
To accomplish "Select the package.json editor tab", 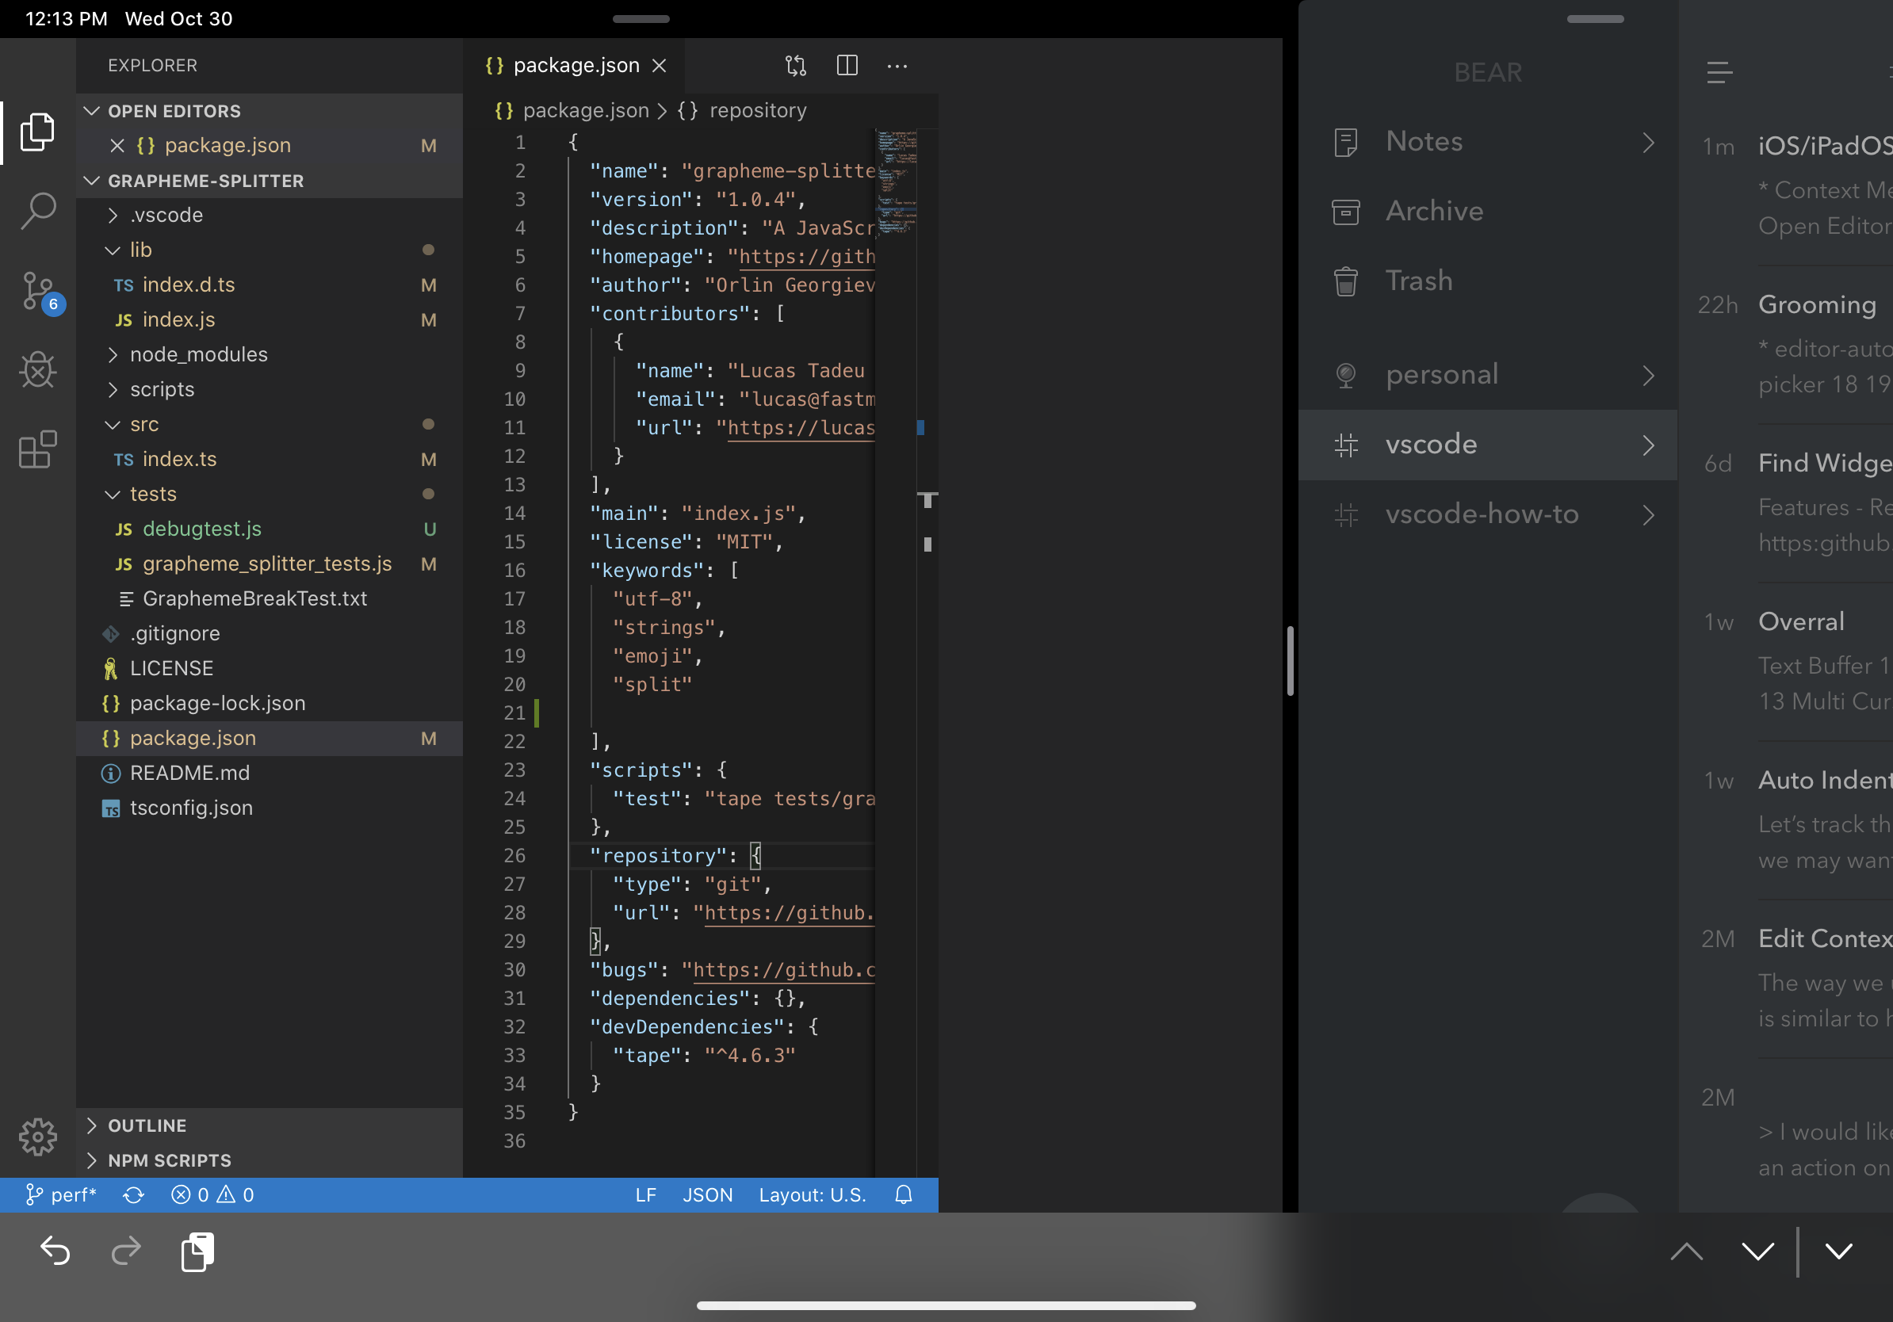I will point(575,65).
